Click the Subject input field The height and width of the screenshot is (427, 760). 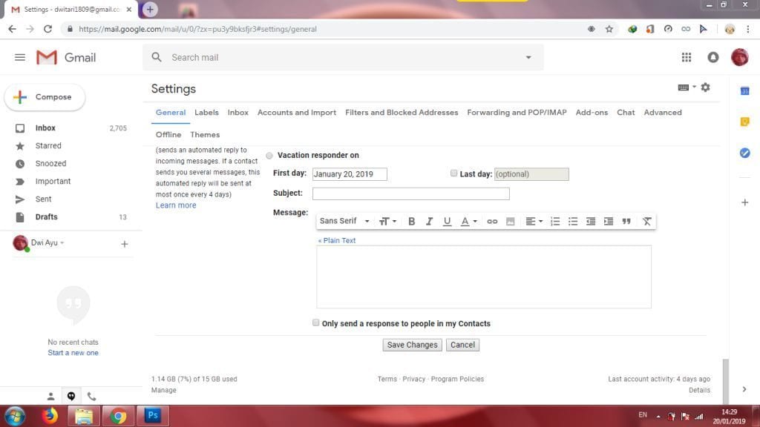point(410,193)
